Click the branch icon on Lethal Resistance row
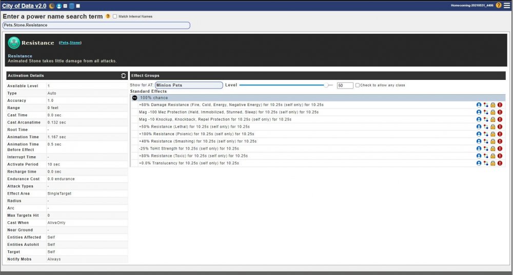The width and height of the screenshot is (513, 275). click(486, 126)
